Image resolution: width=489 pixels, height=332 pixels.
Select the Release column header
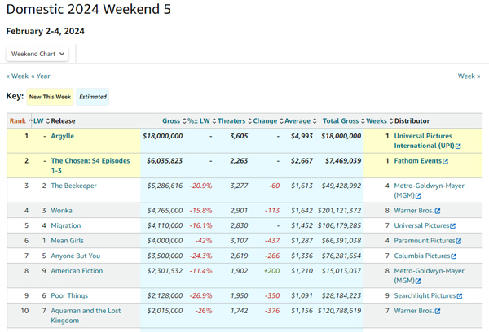[63, 121]
